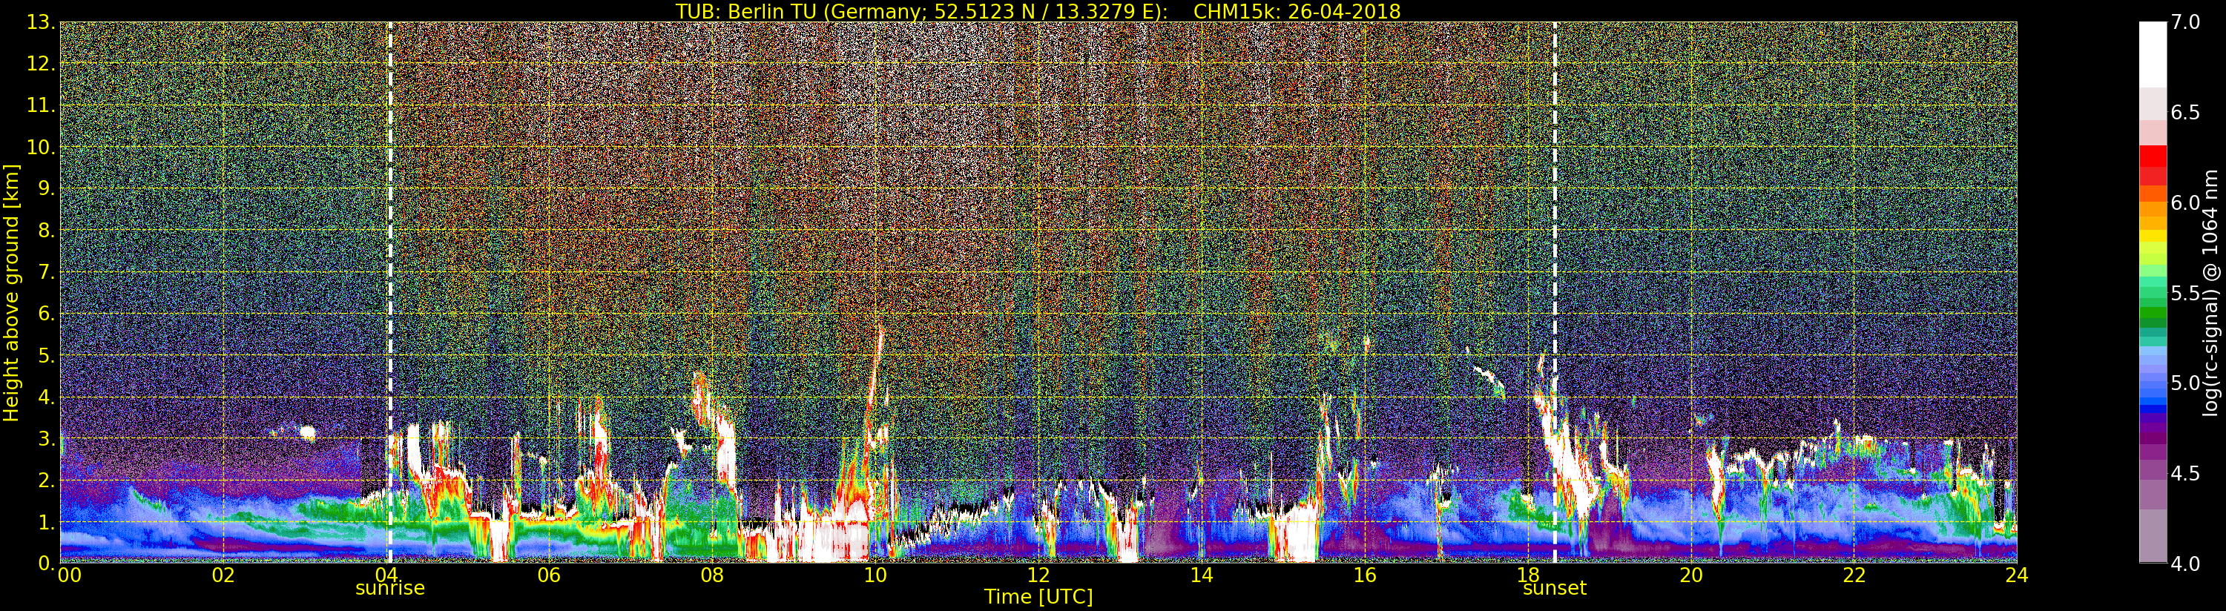Click the time axis tick '00'
This screenshot has width=2226, height=611.
[x=69, y=575]
